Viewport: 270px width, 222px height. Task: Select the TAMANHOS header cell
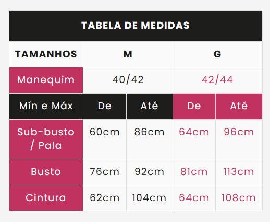pos(46,54)
